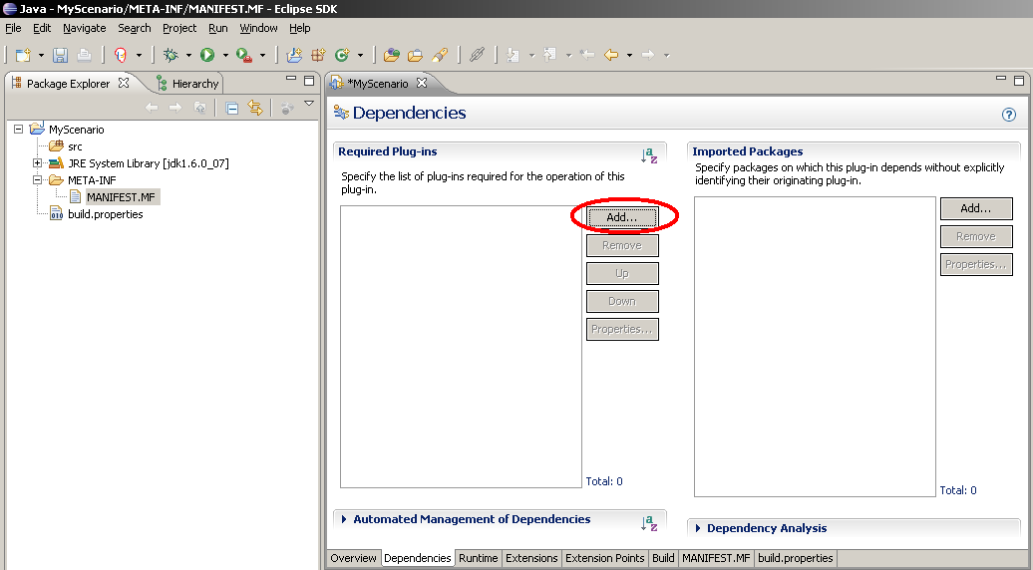The height and width of the screenshot is (570, 1033).
Task: Click the yellow Back navigation arrow
Action: point(611,55)
